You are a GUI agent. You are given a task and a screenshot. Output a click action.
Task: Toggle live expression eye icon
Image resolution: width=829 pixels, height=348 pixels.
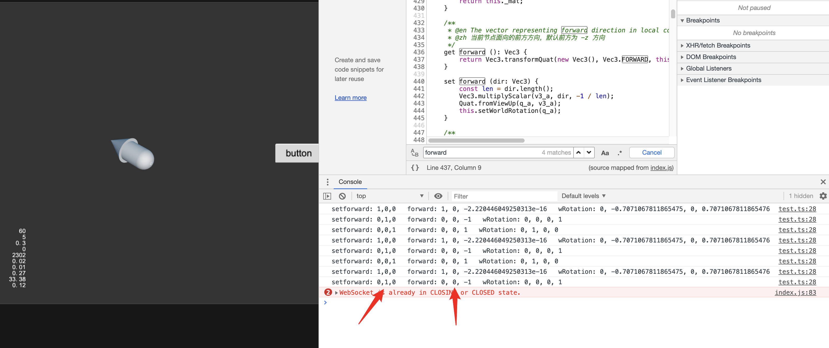tap(438, 196)
